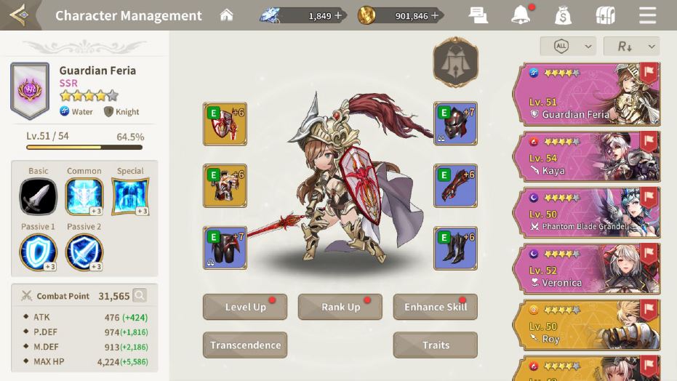Open the costume wardrobe hexagon icon

coord(455,62)
